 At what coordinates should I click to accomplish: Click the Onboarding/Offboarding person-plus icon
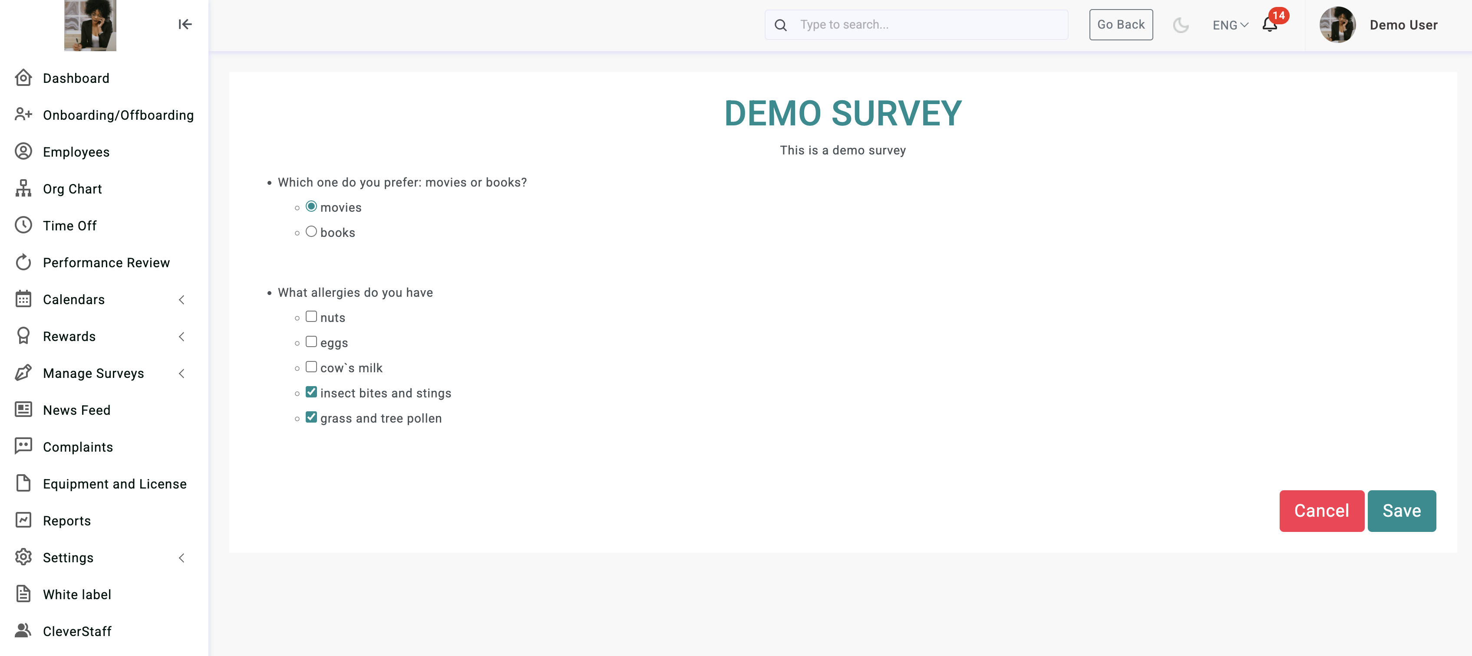click(23, 115)
